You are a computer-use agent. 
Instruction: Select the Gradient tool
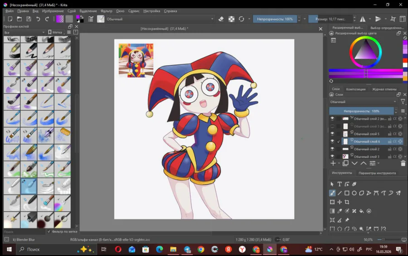332,211
